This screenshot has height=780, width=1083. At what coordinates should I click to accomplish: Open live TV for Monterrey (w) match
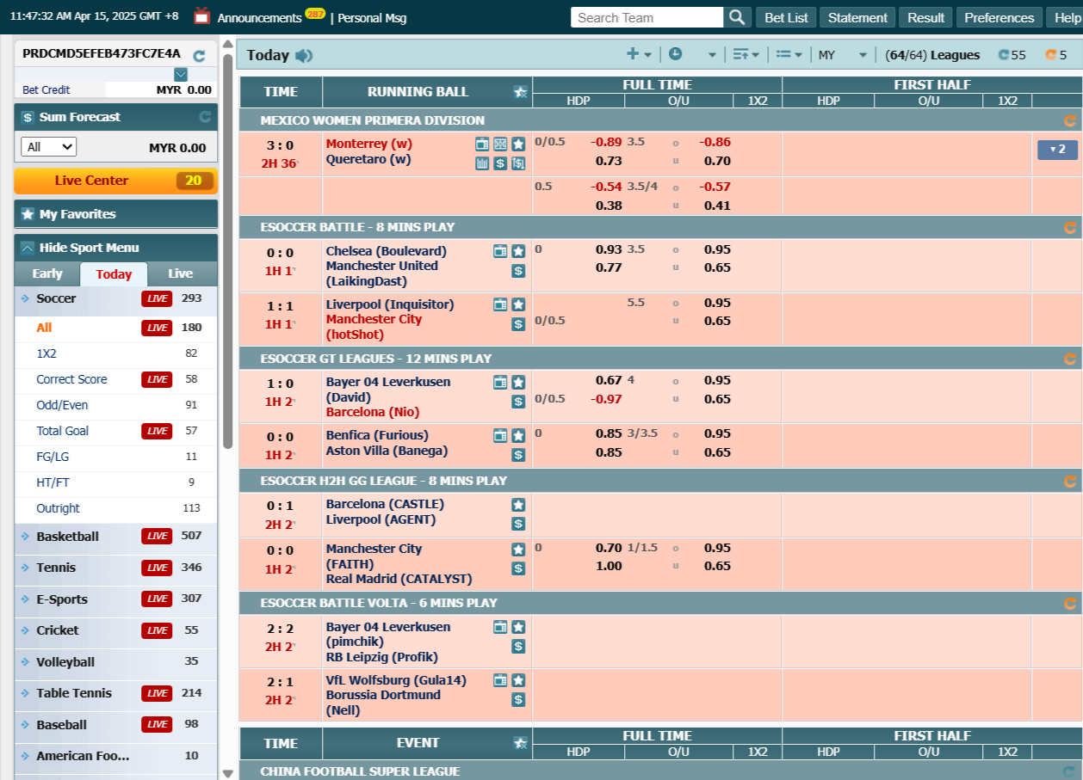pos(482,144)
